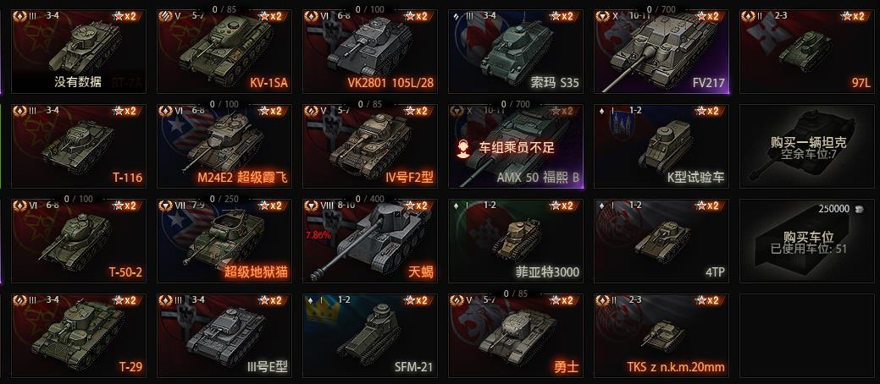Select the 菲亚特3000 tank card
The width and height of the screenshot is (880, 384).
516,240
